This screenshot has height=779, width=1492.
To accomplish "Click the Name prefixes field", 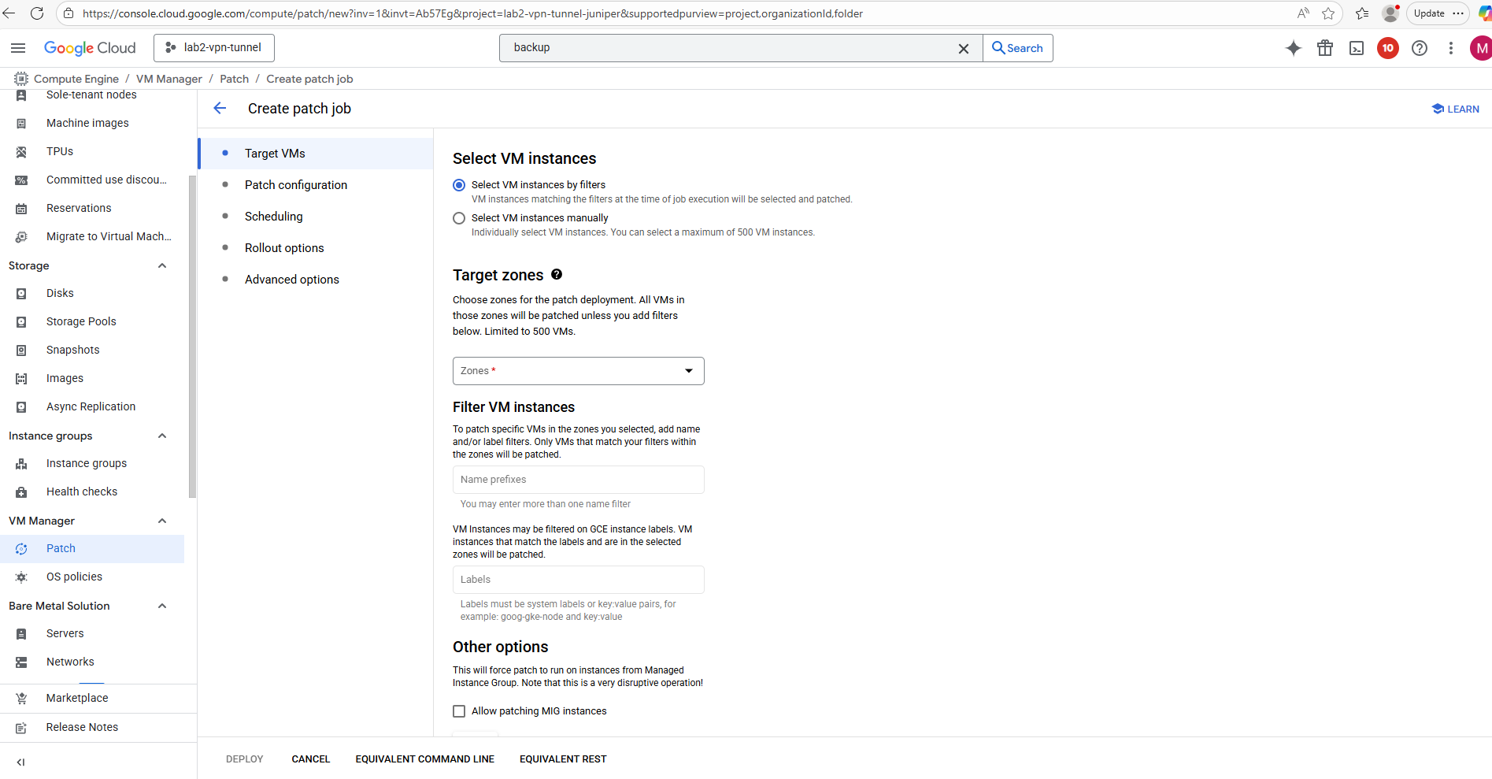I will (x=579, y=480).
